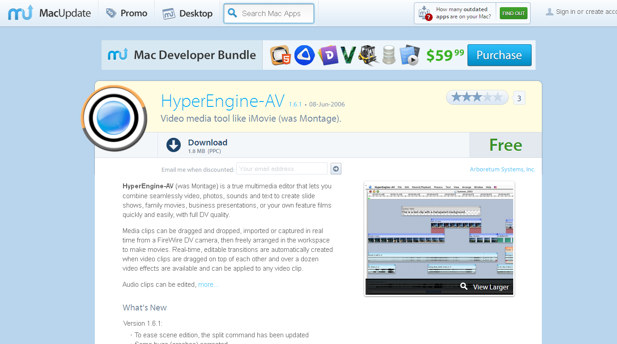Click the user profile icon

(549, 12)
